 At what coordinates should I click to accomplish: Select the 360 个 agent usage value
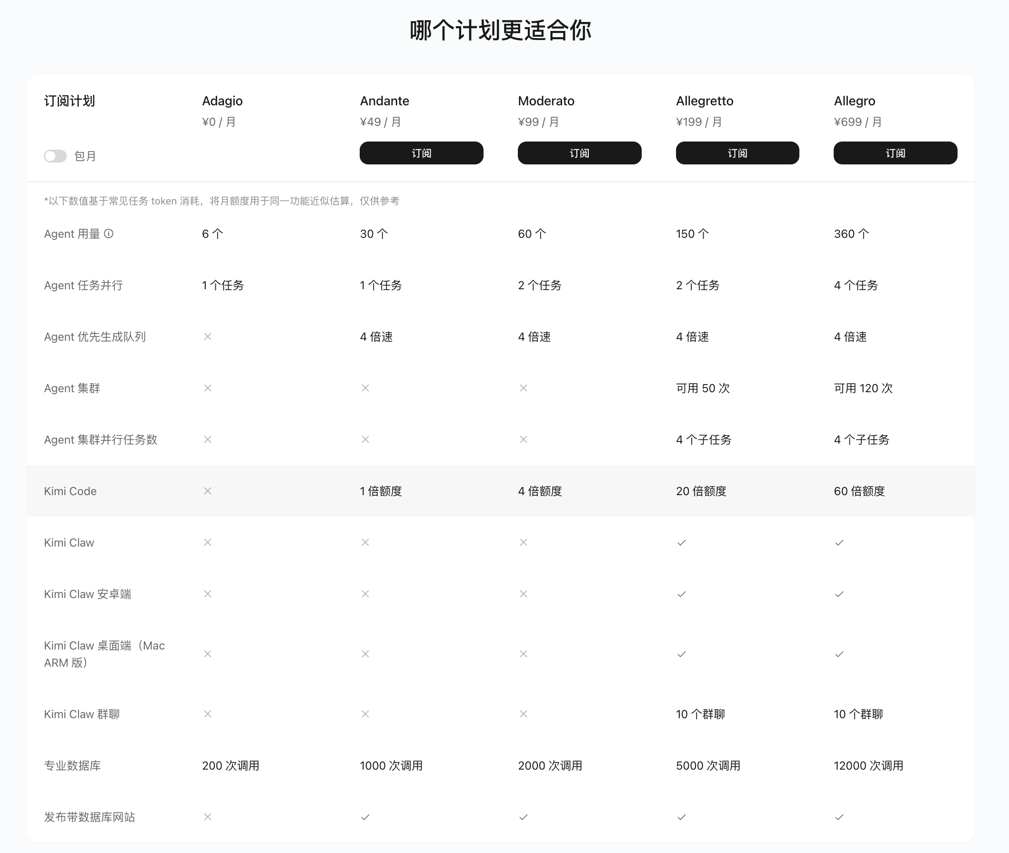(x=851, y=234)
